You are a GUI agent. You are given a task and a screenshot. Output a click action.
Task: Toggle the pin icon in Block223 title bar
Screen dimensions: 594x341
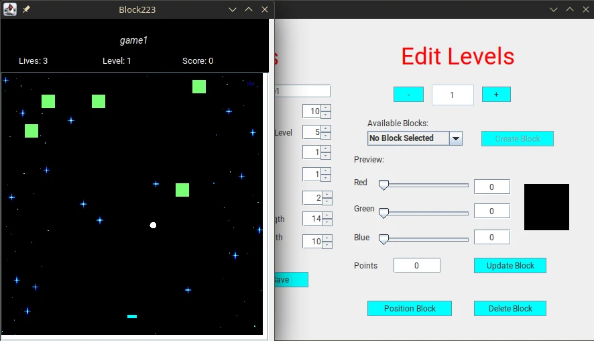[26, 9]
